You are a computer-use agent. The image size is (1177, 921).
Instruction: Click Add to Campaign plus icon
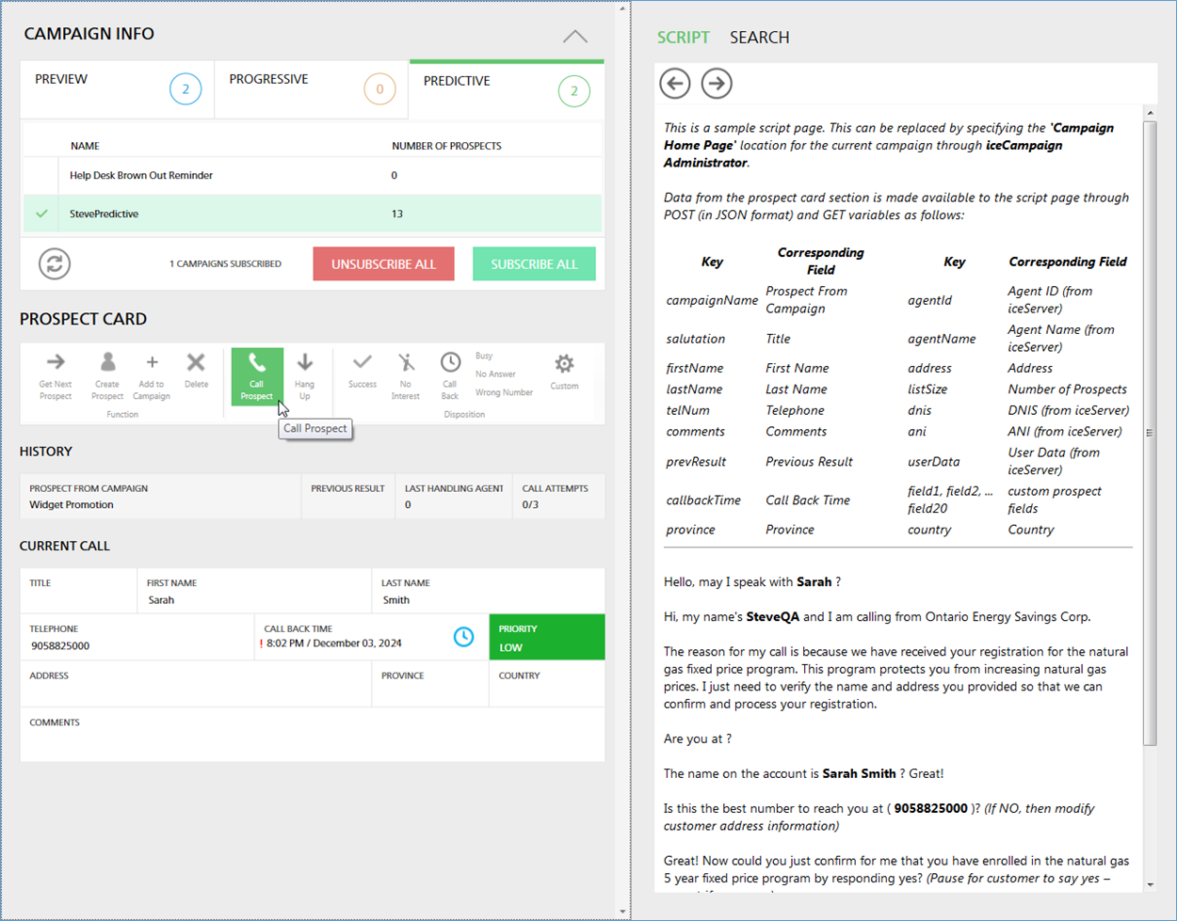click(152, 363)
